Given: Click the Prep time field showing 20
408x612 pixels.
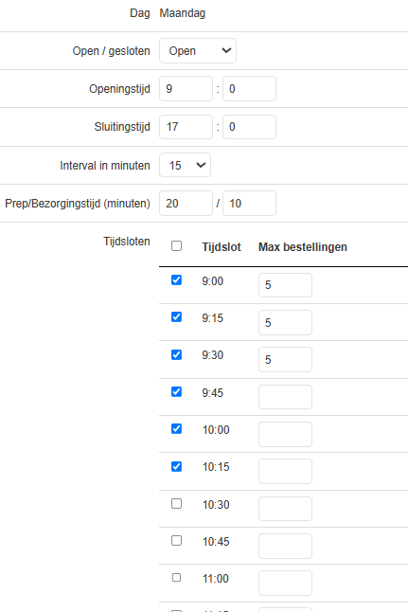Looking at the screenshot, I should click(186, 204).
